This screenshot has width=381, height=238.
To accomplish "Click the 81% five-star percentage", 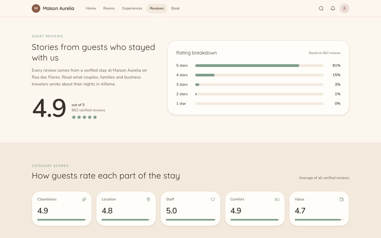I will tap(337, 66).
